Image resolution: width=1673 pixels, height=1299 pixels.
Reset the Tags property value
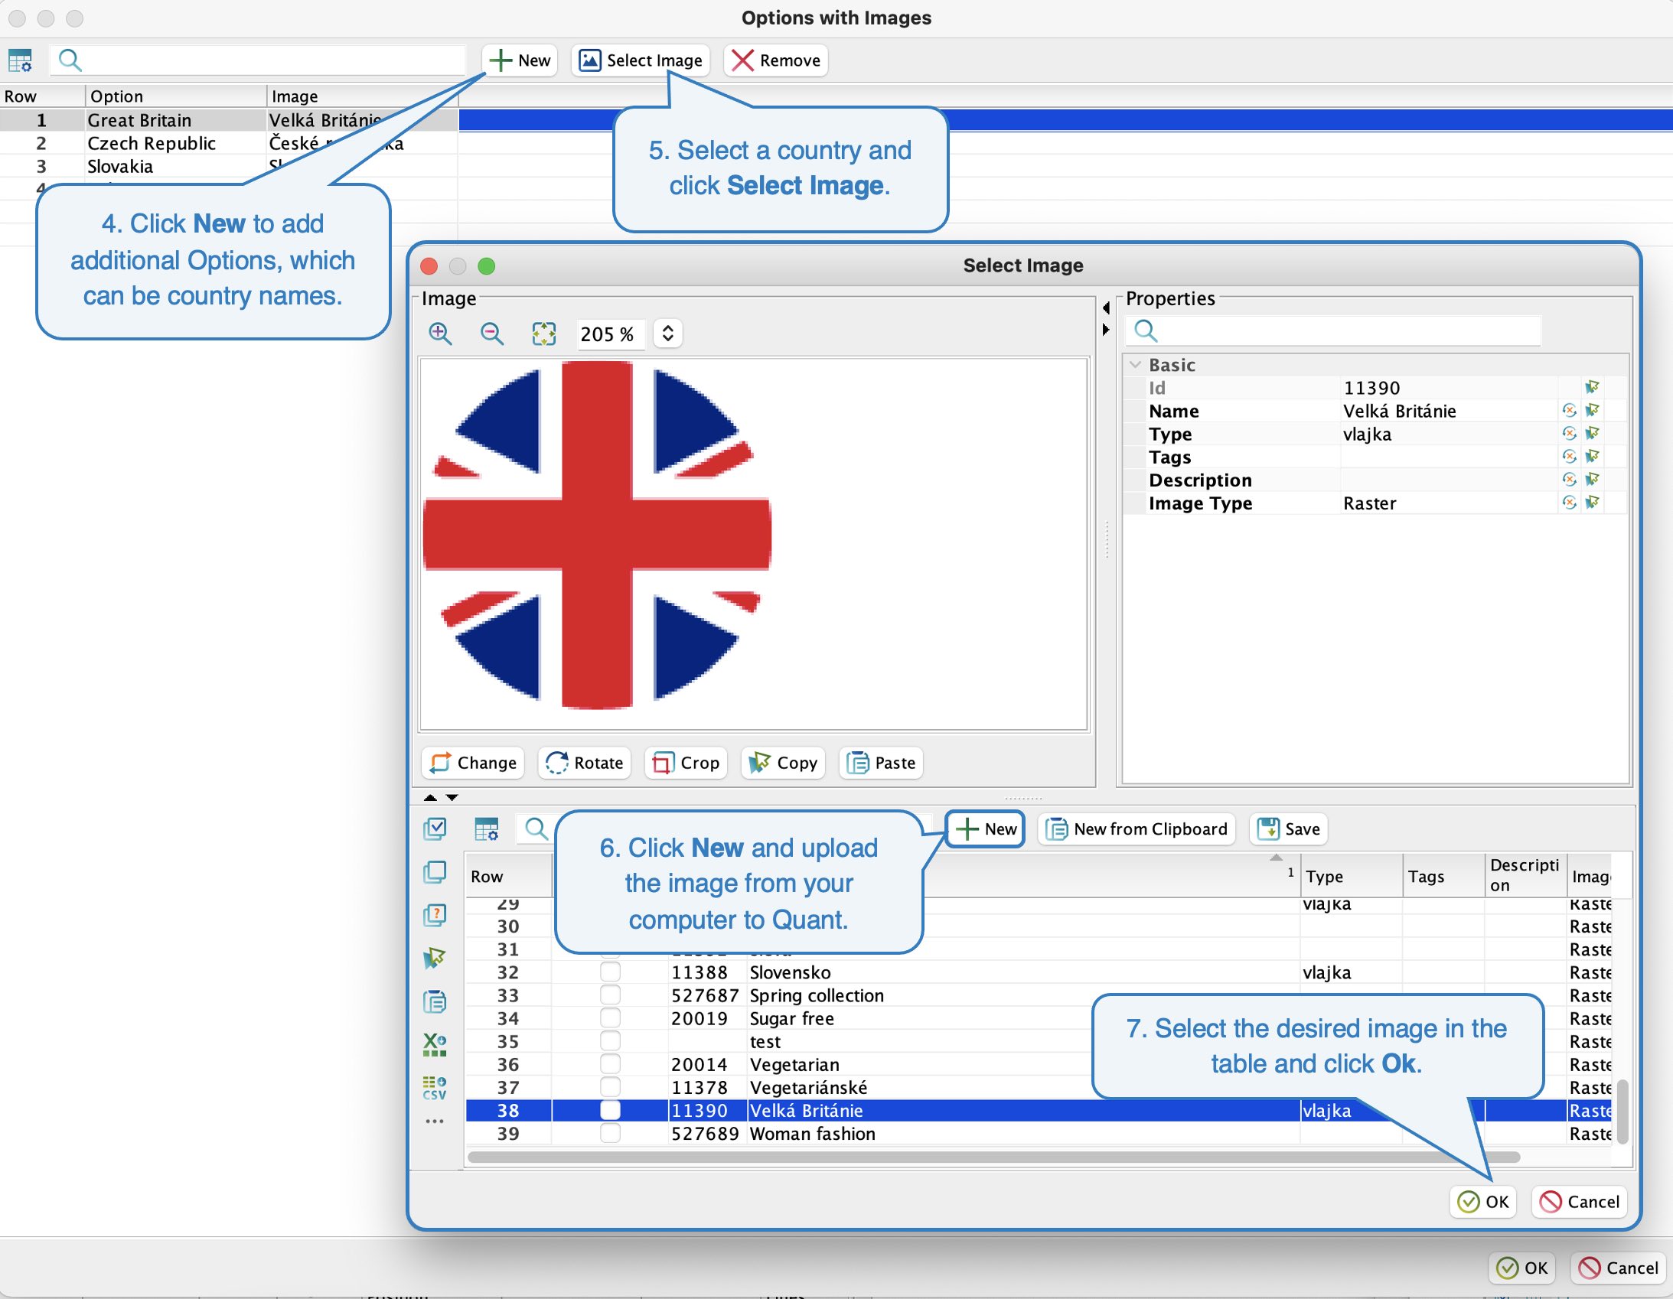[x=1570, y=457]
